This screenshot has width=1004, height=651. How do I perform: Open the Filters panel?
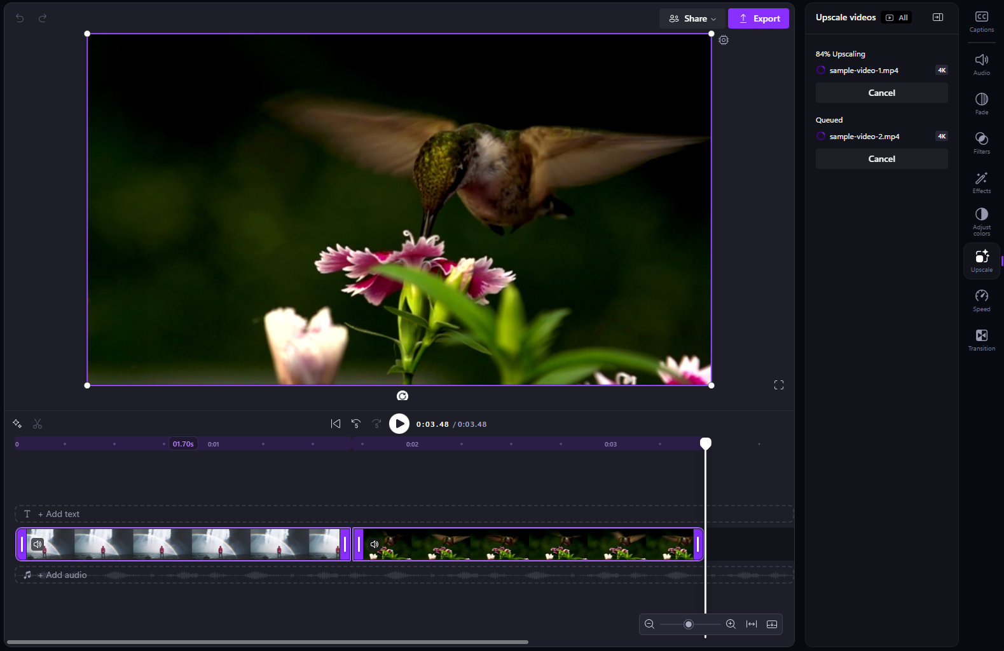pos(982,144)
